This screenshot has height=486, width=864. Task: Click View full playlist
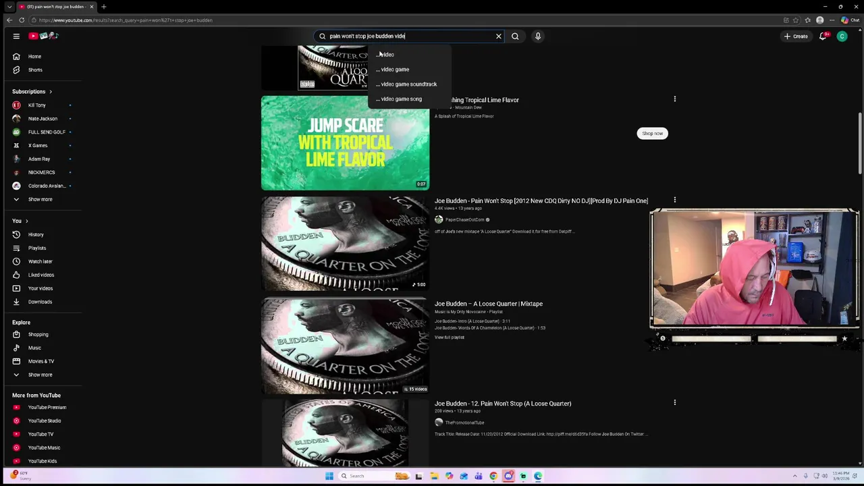[x=449, y=337]
